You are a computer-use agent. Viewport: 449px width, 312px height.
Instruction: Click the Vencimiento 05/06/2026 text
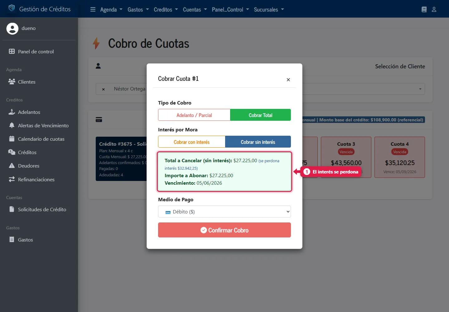[x=193, y=183]
